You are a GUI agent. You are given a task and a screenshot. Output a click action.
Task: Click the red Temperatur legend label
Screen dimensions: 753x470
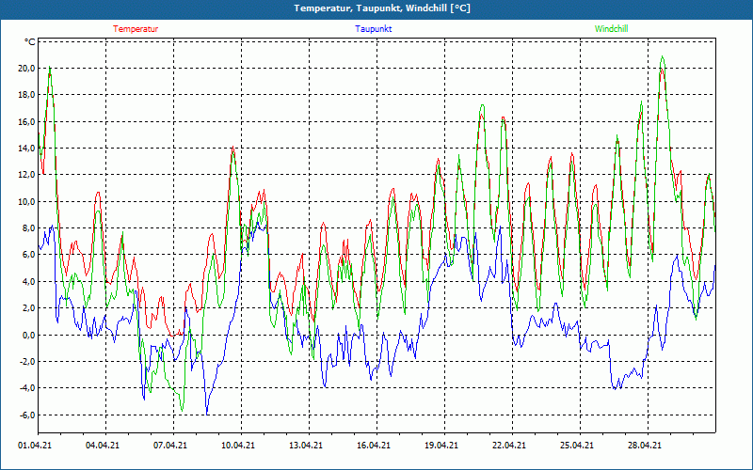[136, 29]
